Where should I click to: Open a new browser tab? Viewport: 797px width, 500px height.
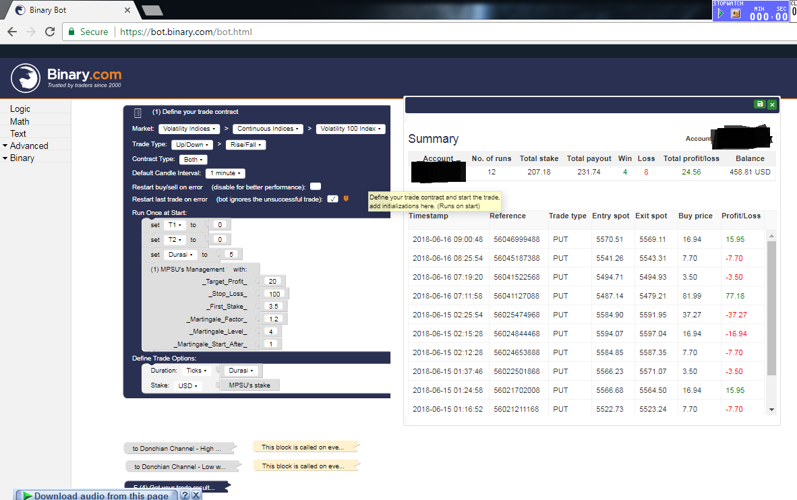click(152, 10)
